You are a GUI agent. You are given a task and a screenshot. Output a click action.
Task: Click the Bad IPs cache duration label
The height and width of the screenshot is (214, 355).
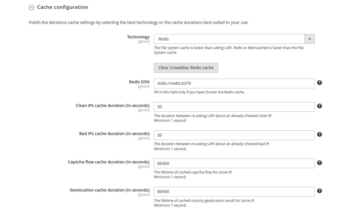tap(114, 134)
